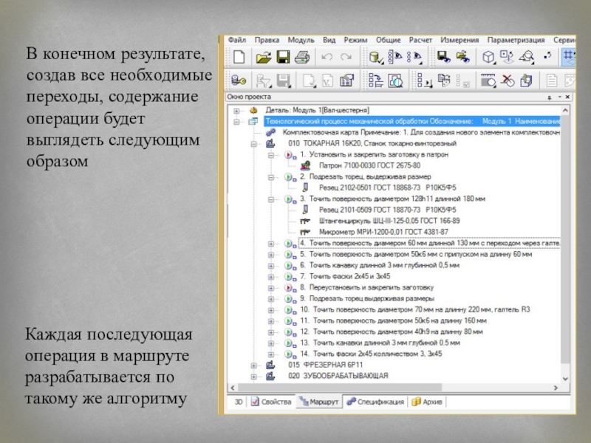Expand the 020 ЗУБООБРАБАТЫВАЮЩАЯ operation

253,376
